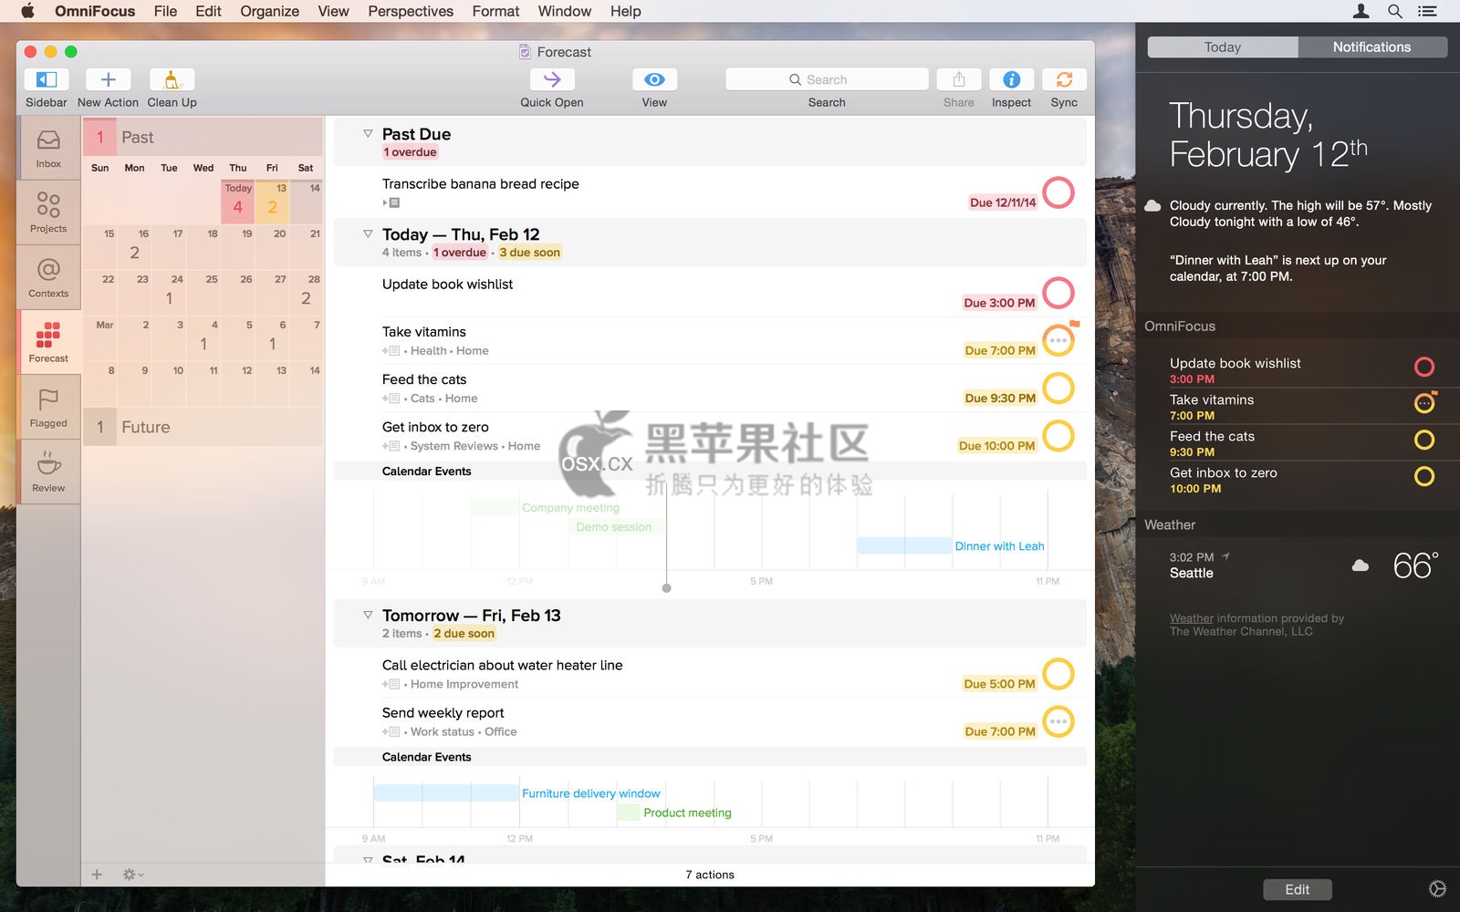Mark Transcribe banana bread recipe complete
The width and height of the screenshot is (1460, 912).
[1058, 192]
